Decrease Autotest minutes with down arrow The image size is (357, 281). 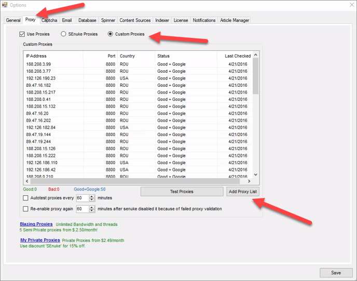tap(92, 199)
